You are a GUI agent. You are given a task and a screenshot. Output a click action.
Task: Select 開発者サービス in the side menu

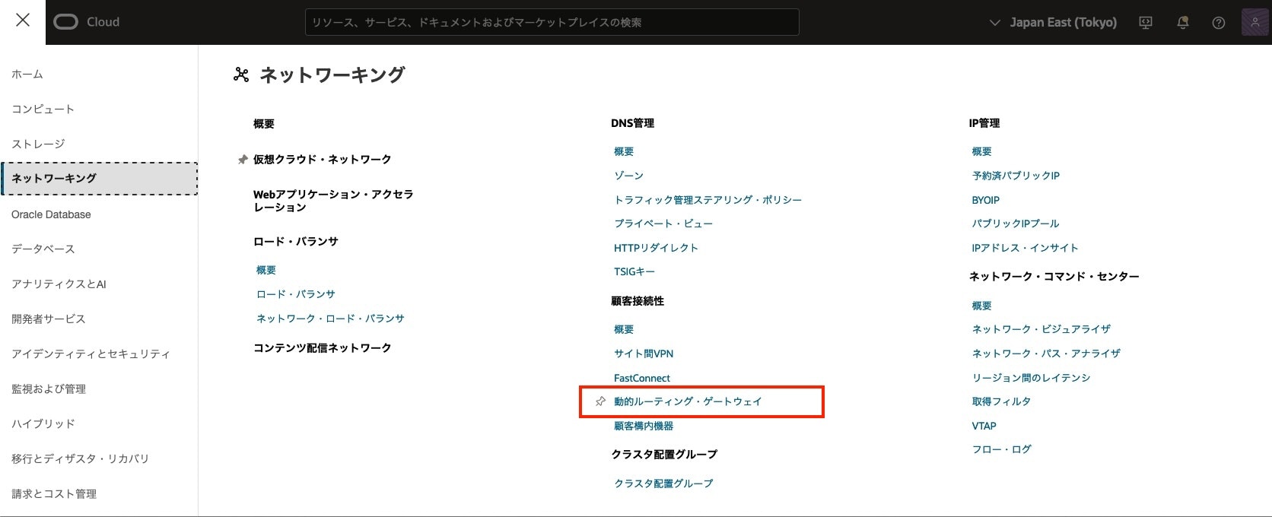click(x=48, y=319)
